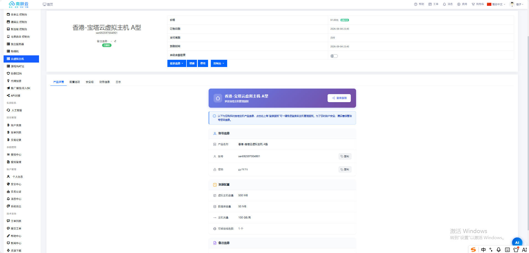Click the 南辞云 cloud logo
Screen dimensions: 529x253
coord(19,4)
